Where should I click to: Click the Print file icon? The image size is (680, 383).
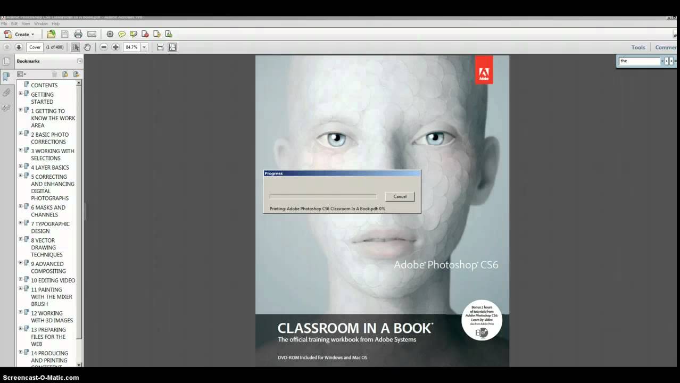pos(78,34)
